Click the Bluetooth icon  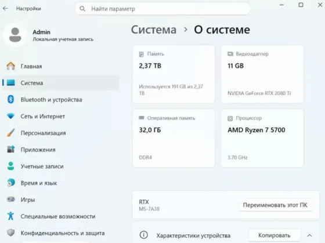(10, 99)
